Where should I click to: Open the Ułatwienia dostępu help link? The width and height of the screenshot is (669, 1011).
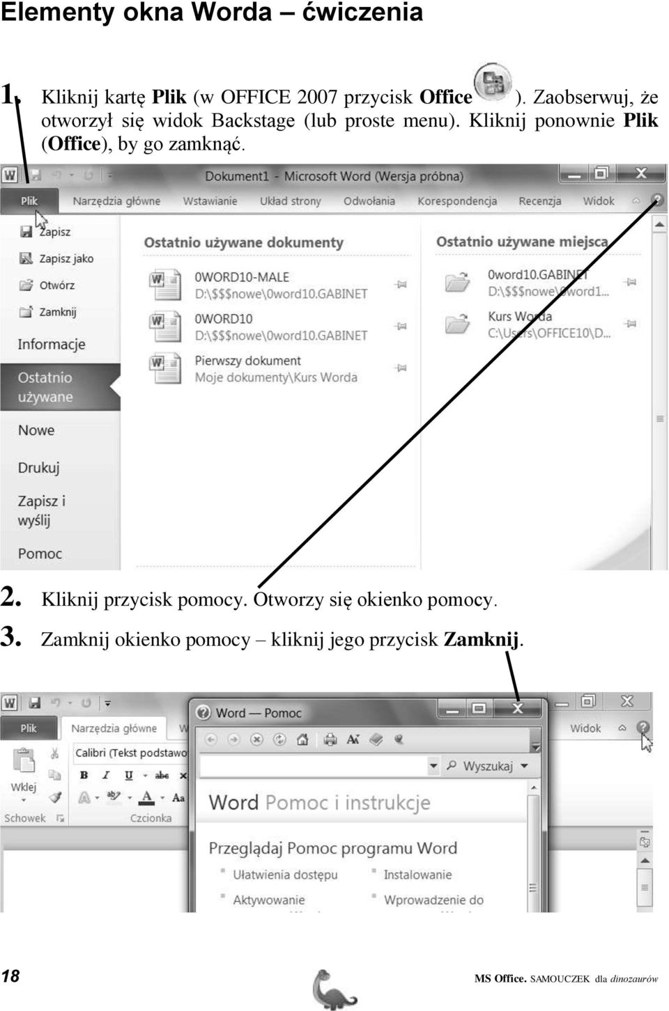pos(285,875)
